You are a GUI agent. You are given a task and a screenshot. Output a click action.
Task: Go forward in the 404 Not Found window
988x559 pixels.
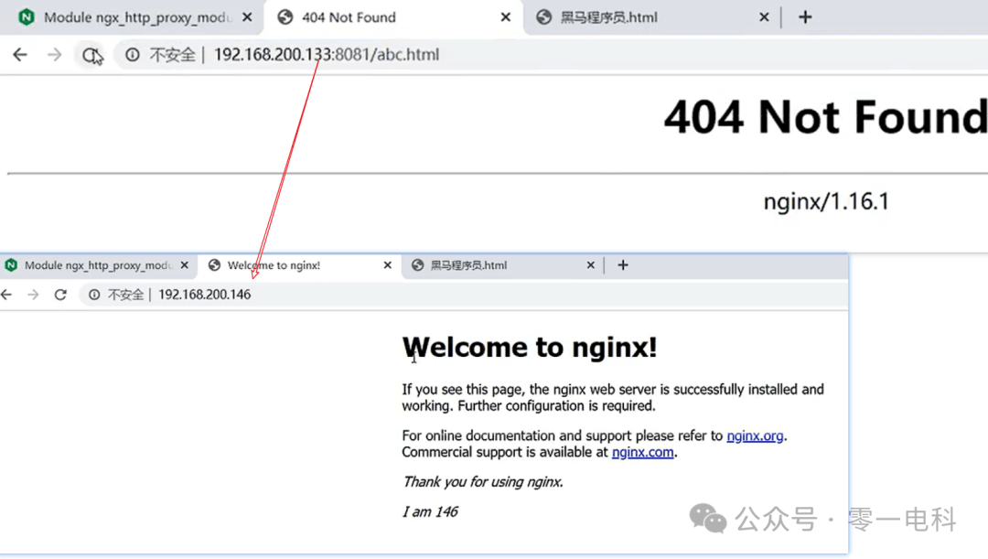click(55, 55)
